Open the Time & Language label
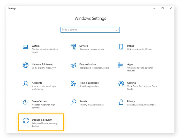Screen dimensions: 181x140 [x=89, y=83]
